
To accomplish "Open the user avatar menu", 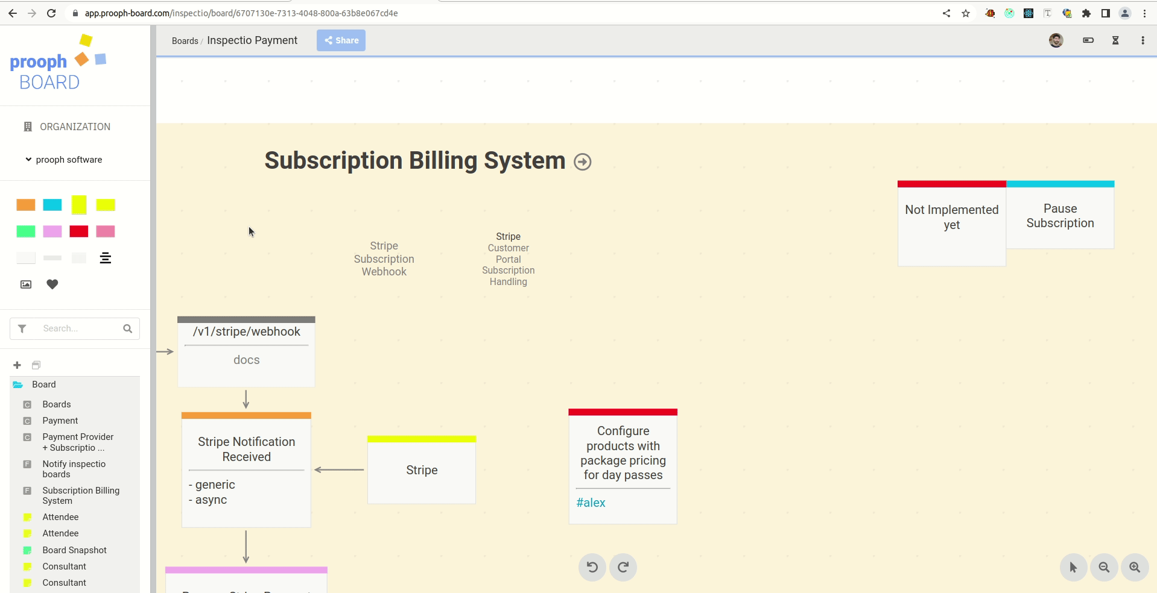I will (x=1056, y=40).
